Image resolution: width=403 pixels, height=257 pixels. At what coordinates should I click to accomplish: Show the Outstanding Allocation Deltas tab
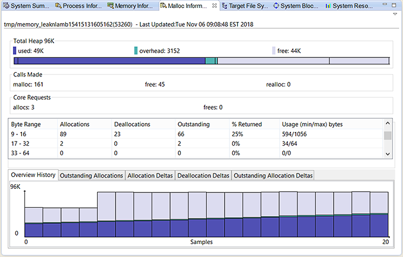273,176
